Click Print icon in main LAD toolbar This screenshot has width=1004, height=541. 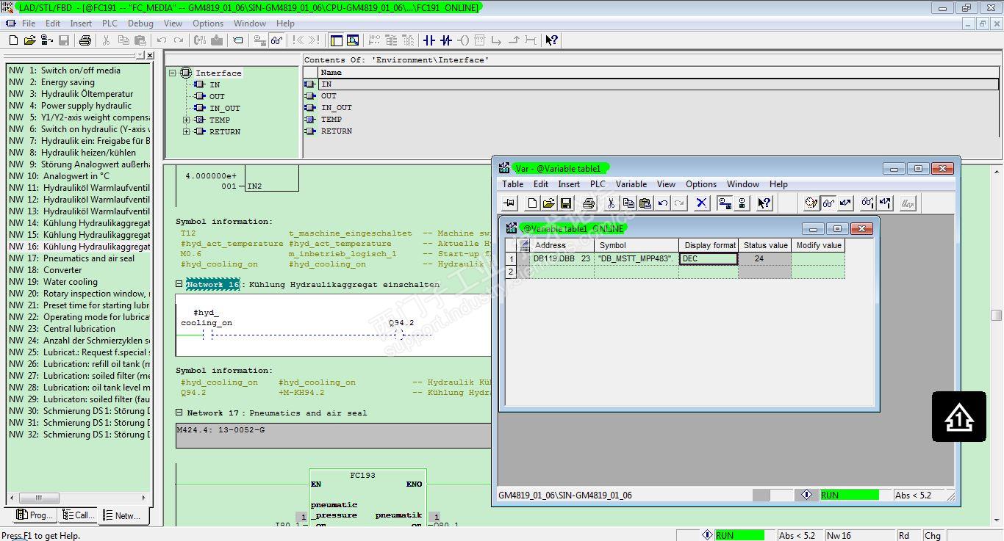[x=85, y=40]
